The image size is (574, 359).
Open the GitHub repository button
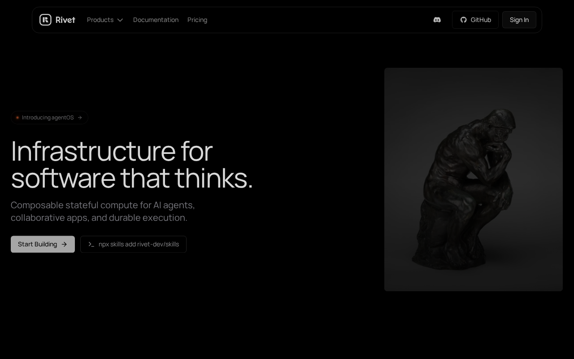[475, 20]
